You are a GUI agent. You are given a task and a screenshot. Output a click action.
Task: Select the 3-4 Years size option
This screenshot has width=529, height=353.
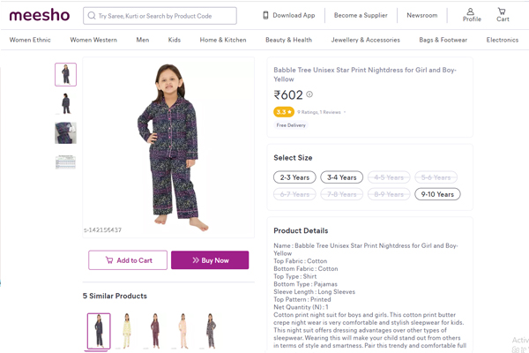tap(341, 177)
